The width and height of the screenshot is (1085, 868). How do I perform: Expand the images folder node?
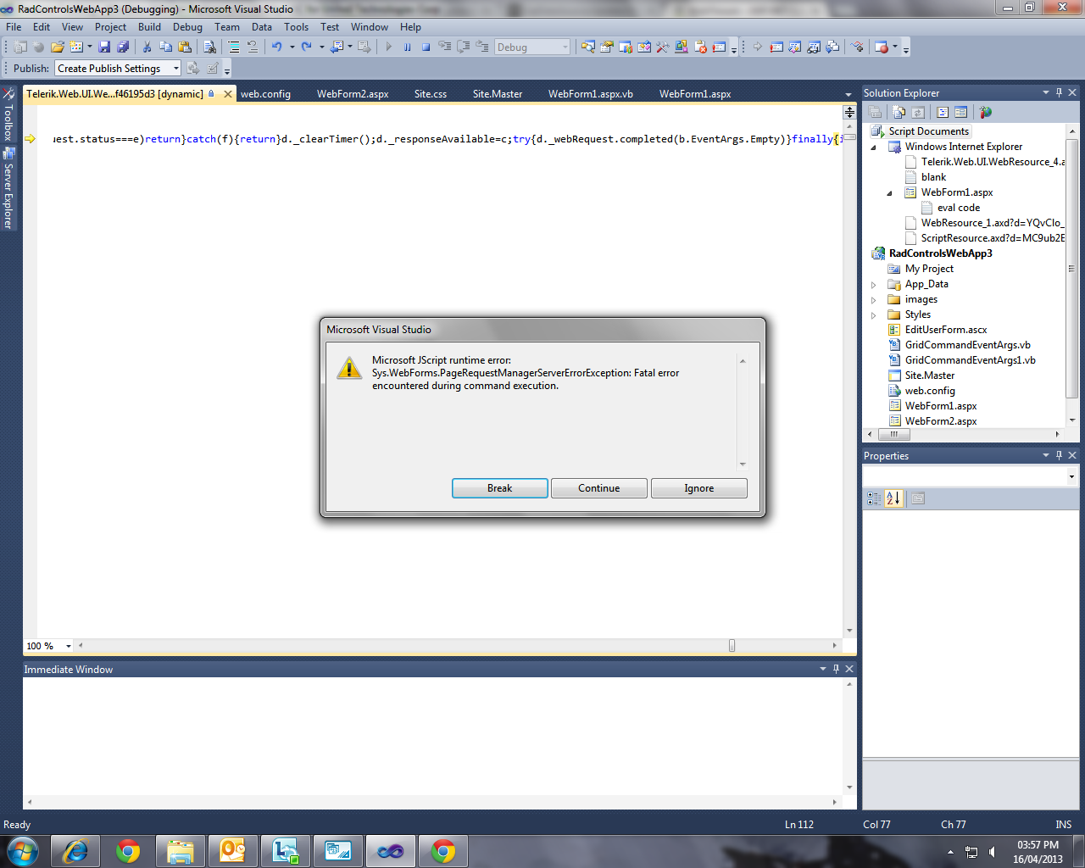[x=874, y=300]
